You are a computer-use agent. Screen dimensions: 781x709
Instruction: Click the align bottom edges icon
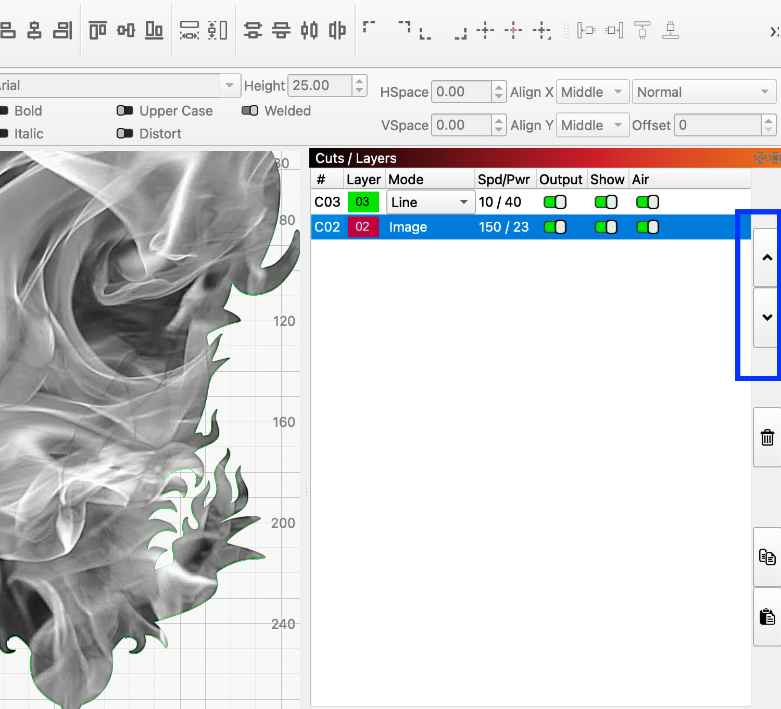tap(154, 30)
